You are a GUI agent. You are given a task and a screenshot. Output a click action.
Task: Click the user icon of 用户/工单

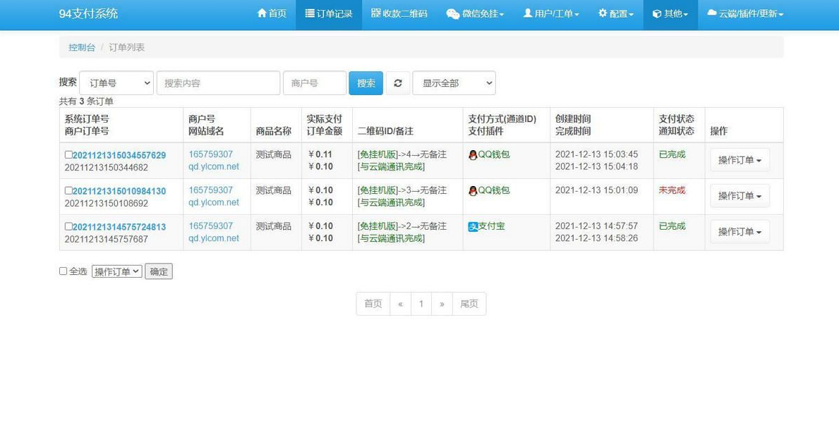click(x=528, y=13)
